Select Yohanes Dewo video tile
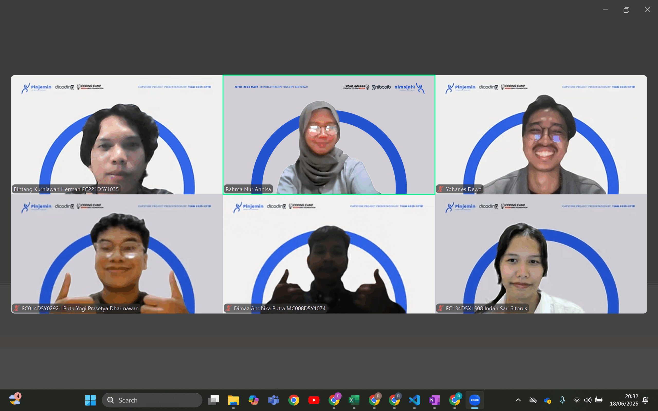This screenshot has height=411, width=658. (x=541, y=135)
